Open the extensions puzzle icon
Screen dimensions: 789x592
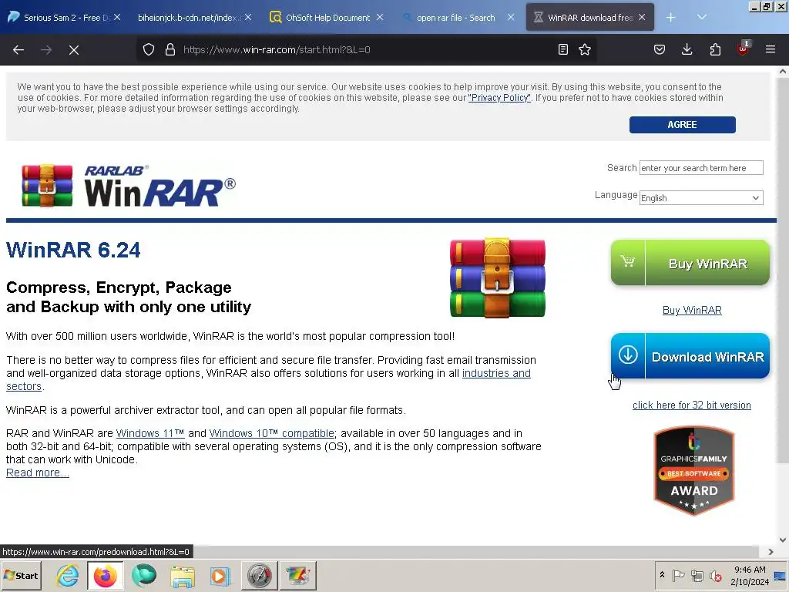[715, 49]
